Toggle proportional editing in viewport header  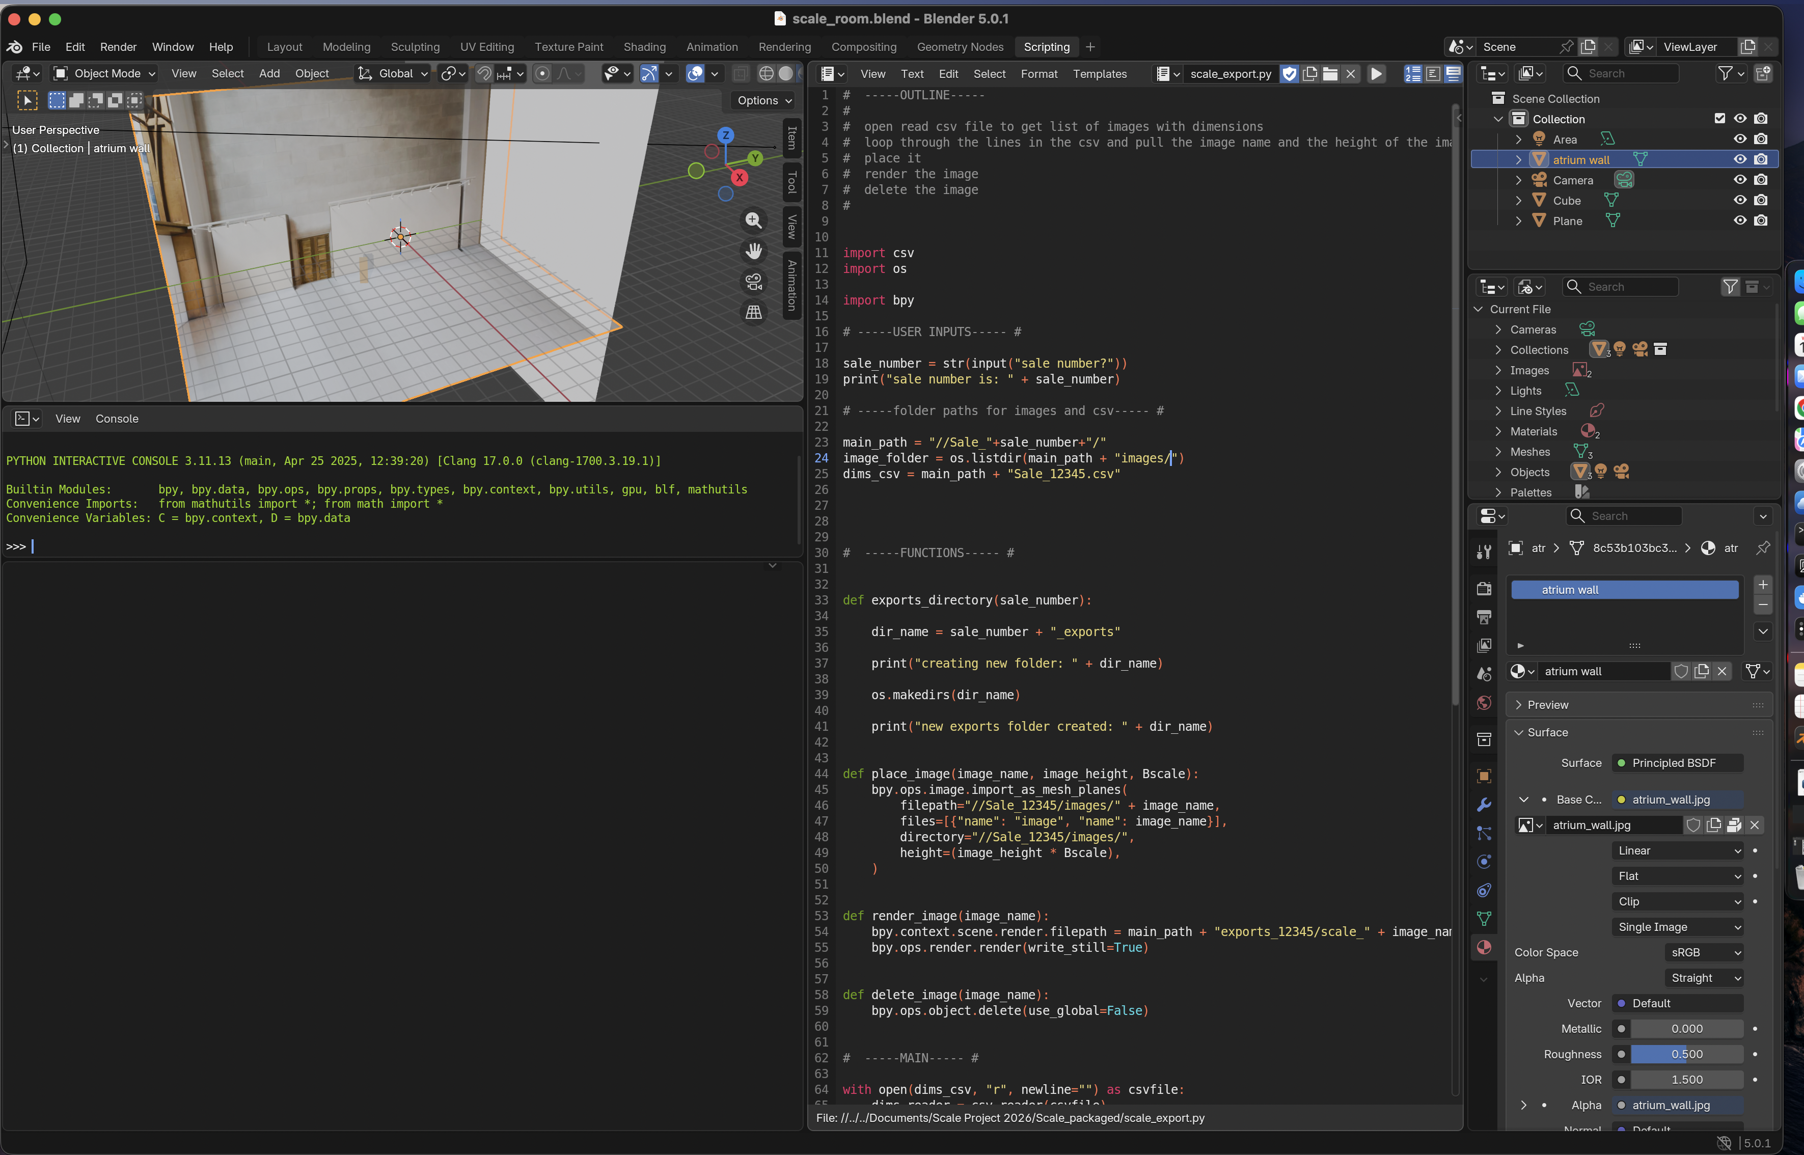pos(542,73)
